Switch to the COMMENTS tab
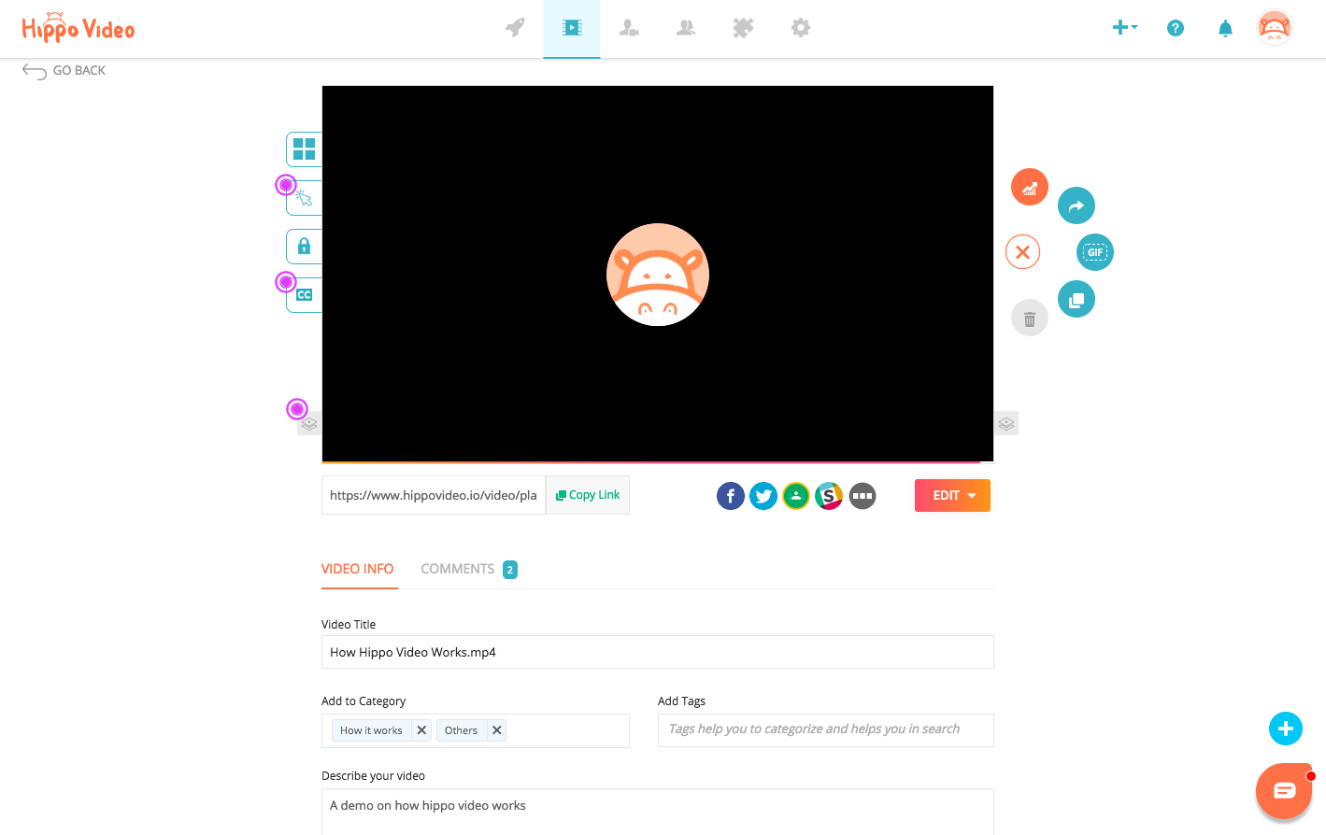 click(458, 568)
